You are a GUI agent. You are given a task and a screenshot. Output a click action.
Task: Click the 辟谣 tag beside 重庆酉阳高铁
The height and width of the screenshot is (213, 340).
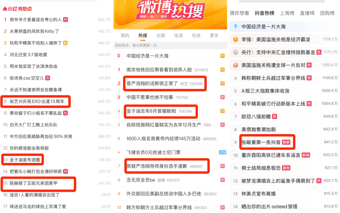tap(306, 155)
